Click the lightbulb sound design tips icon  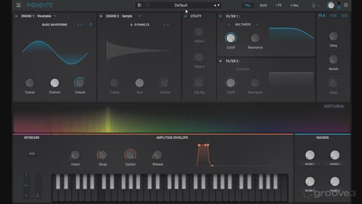click(313, 5)
